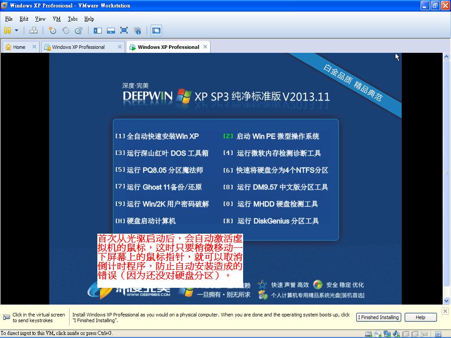Click the Help button in install bar

tap(421, 317)
